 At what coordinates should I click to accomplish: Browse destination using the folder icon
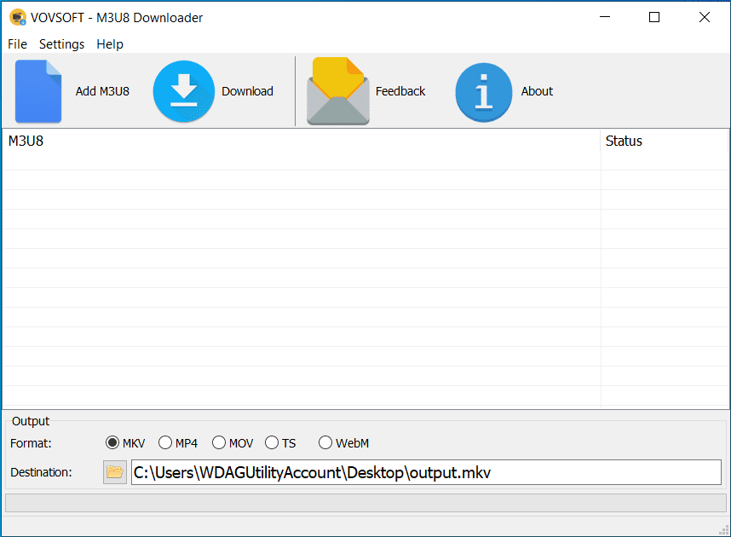[115, 472]
